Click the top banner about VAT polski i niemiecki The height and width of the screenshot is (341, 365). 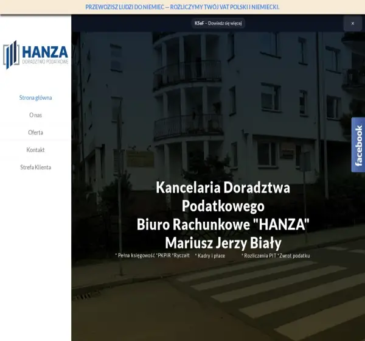coord(182,7)
